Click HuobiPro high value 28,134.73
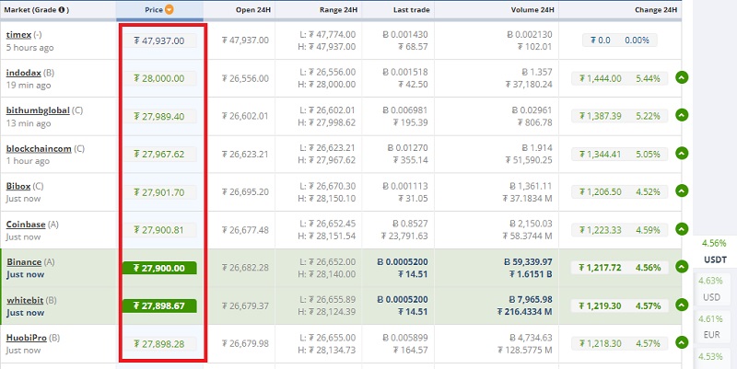The height and width of the screenshot is (369, 737). [x=327, y=350]
